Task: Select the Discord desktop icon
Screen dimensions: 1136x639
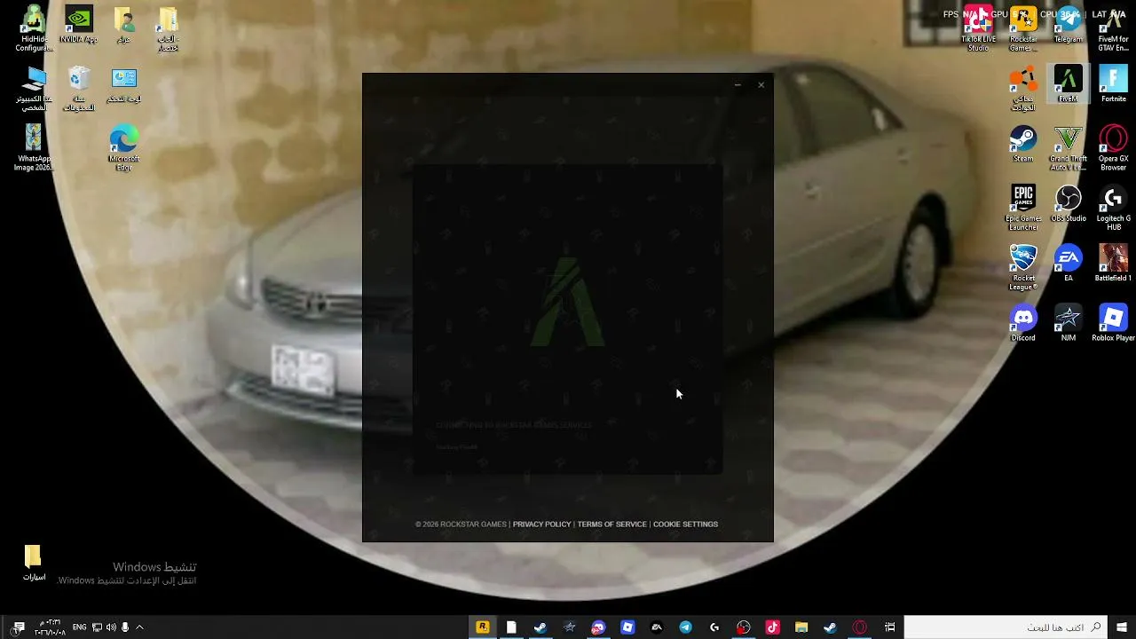Action: click(x=1023, y=323)
